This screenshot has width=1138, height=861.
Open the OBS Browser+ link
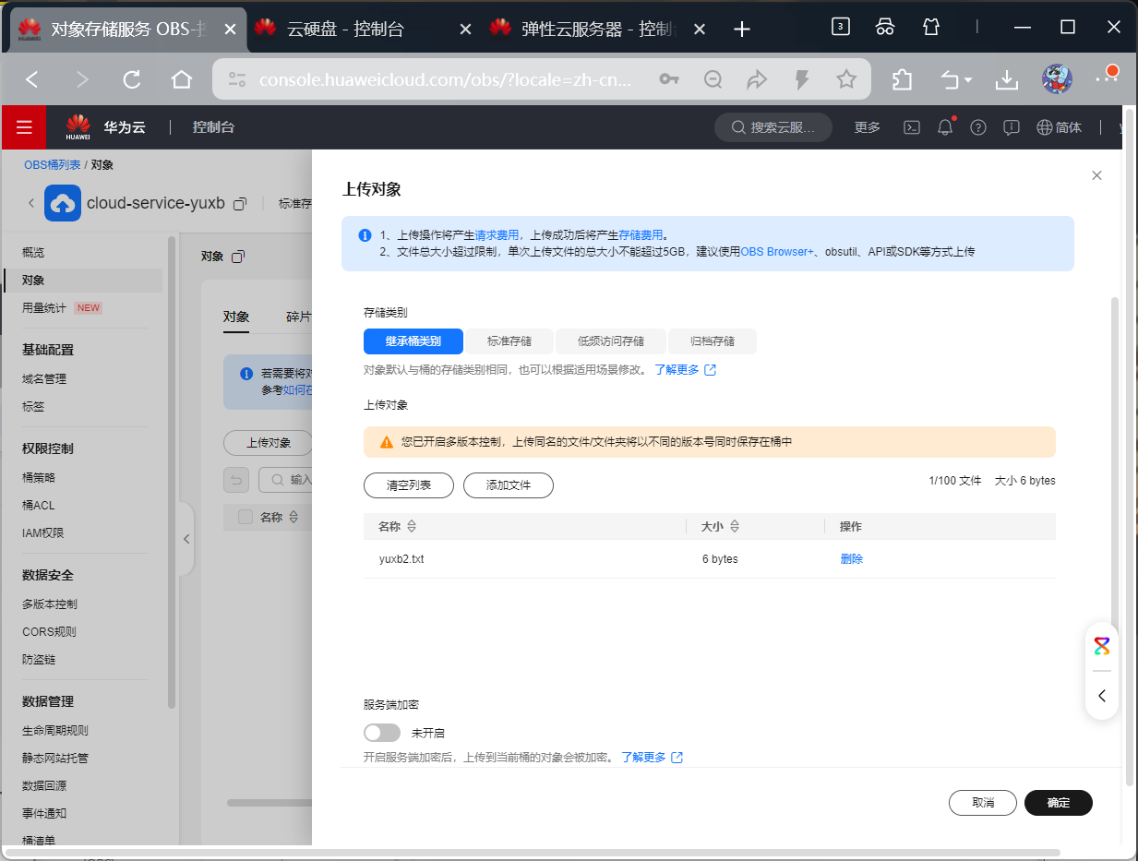(x=777, y=251)
